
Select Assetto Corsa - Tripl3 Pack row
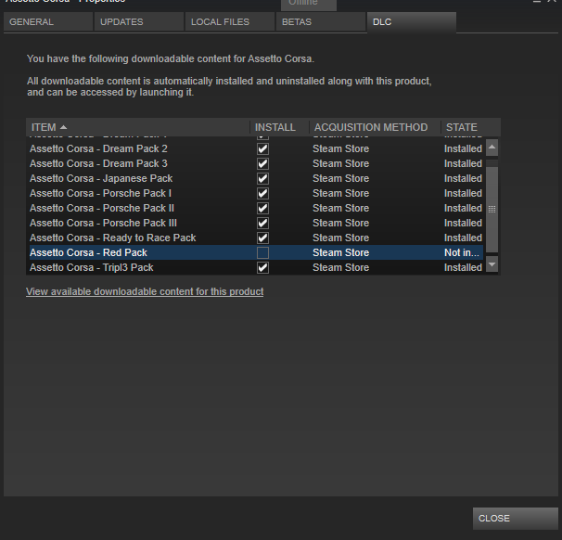click(x=256, y=267)
